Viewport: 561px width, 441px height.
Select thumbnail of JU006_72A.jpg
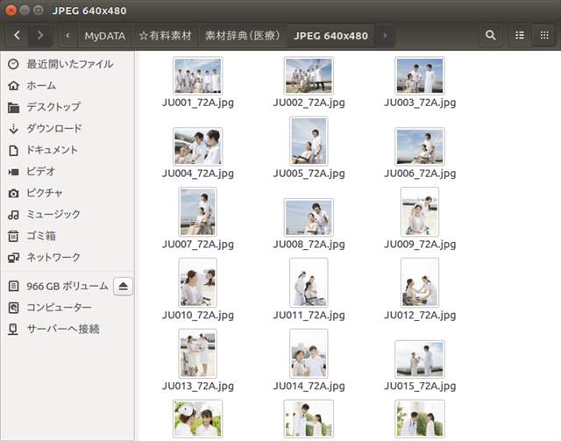[x=420, y=146]
